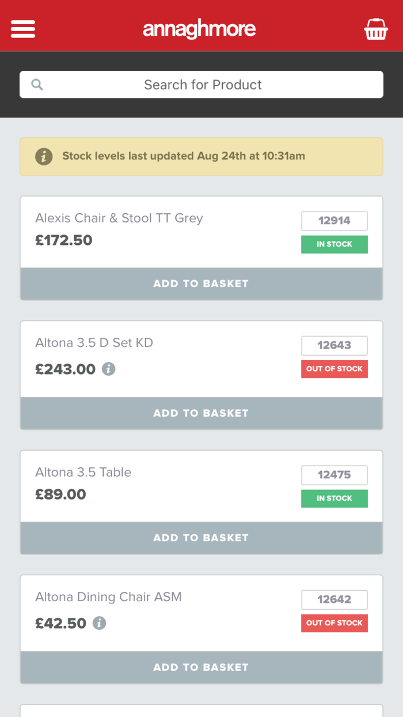The width and height of the screenshot is (403, 717).
Task: Click the annaghmore logo
Action: [199, 29]
